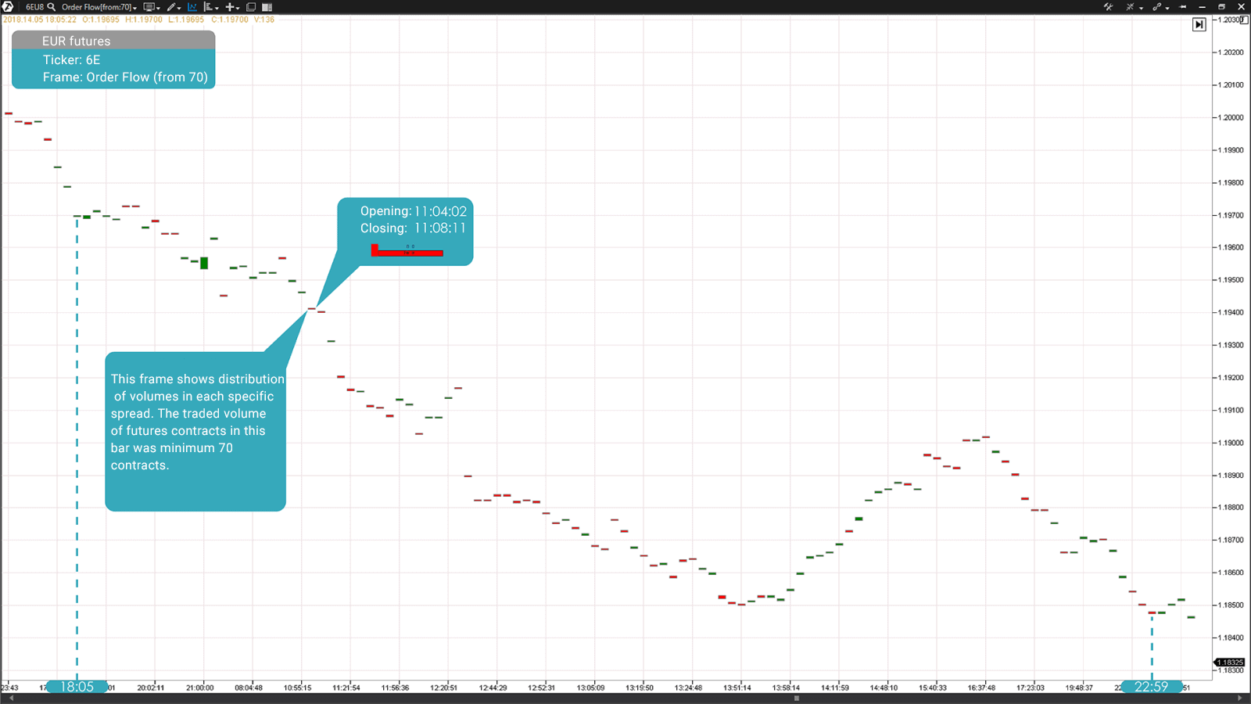This screenshot has height=704, width=1251.
Task: Click the 22:59 time marker on axis
Action: coord(1151,687)
